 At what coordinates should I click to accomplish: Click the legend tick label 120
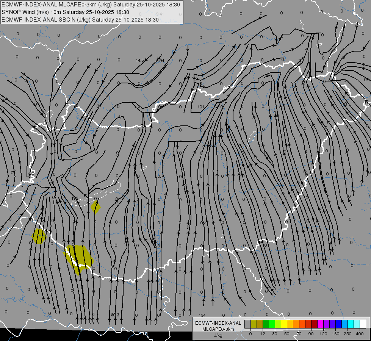pos(324,334)
